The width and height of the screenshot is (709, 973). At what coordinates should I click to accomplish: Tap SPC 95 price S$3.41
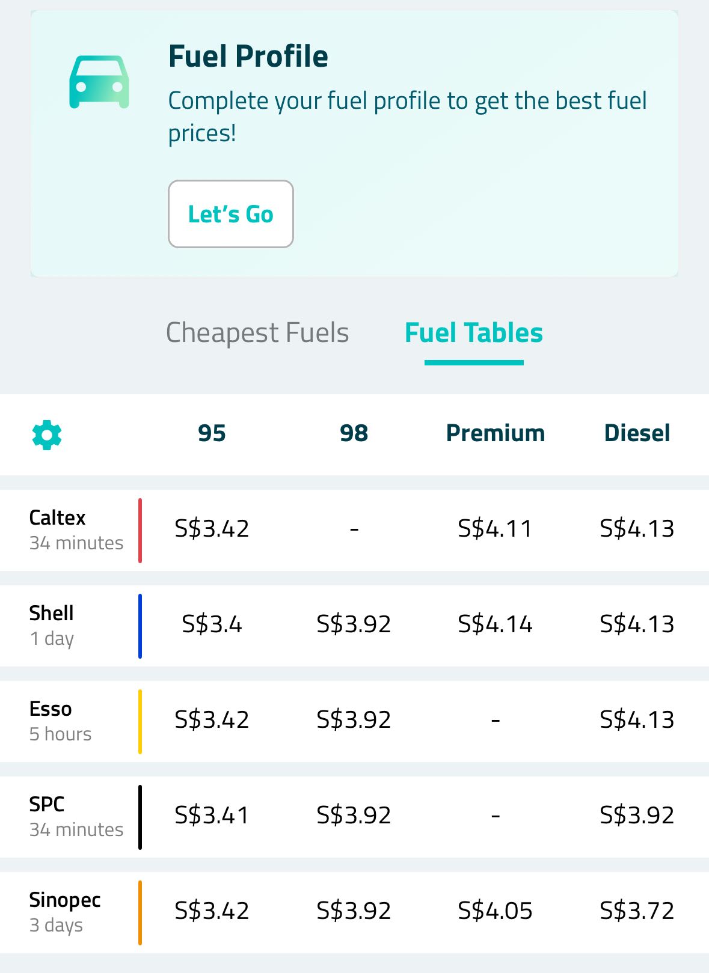coord(212,816)
